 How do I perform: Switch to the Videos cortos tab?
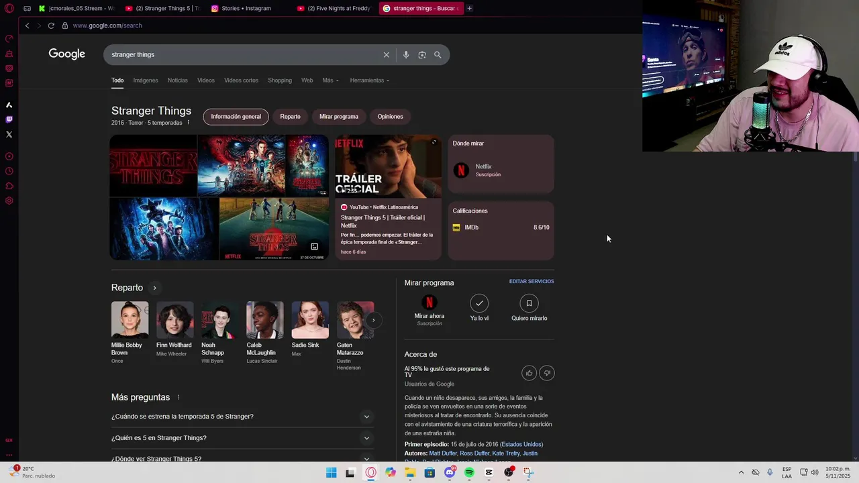coord(241,80)
